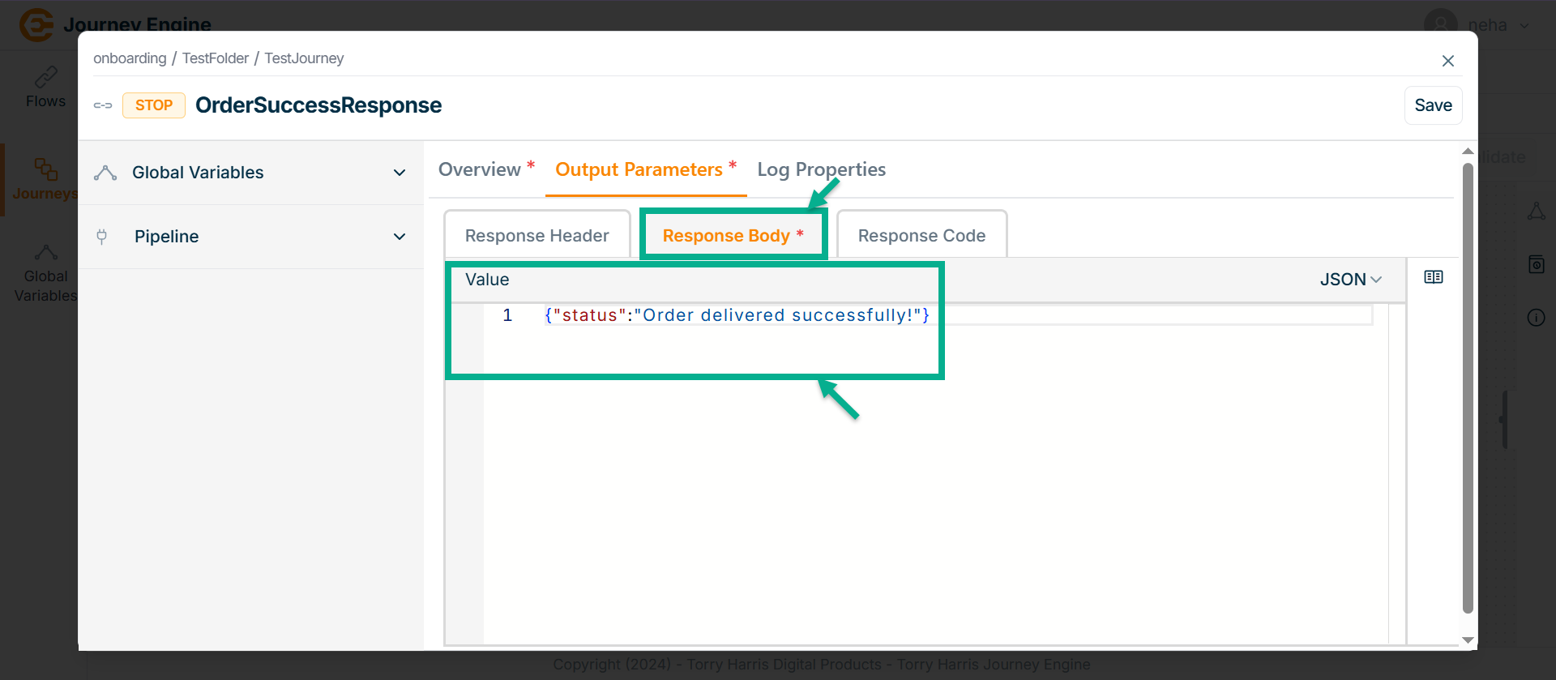Click the user avatar icon
Viewport: 1556px width, 680px height.
(1440, 24)
